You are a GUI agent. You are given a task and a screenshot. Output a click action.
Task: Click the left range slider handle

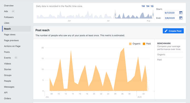click(115, 15)
